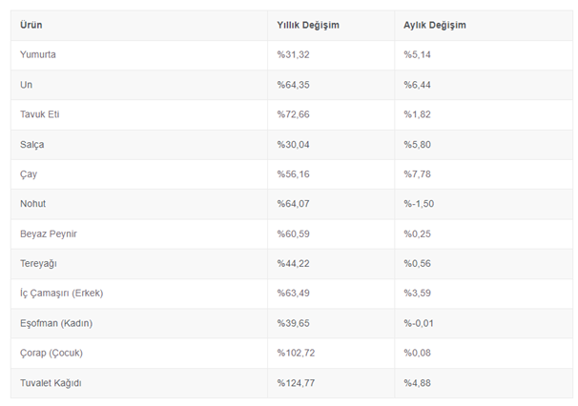This screenshot has width=578, height=406.
Task: Click the Aylık Değişim column header
Action: (435, 24)
